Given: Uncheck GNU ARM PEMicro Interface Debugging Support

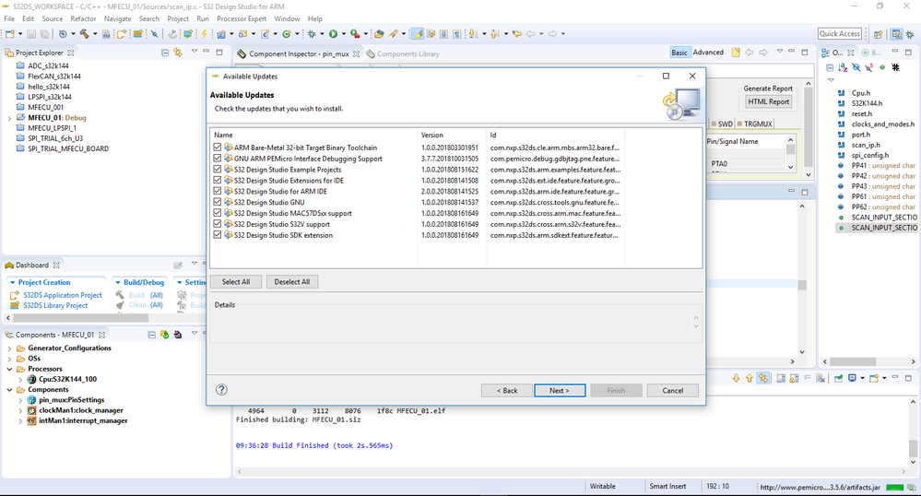Looking at the screenshot, I should [x=218, y=159].
